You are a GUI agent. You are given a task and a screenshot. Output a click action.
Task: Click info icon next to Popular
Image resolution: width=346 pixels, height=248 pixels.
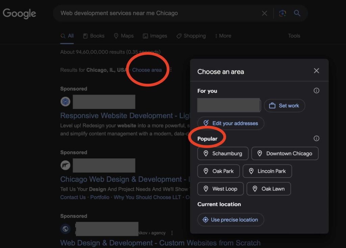coord(316,138)
